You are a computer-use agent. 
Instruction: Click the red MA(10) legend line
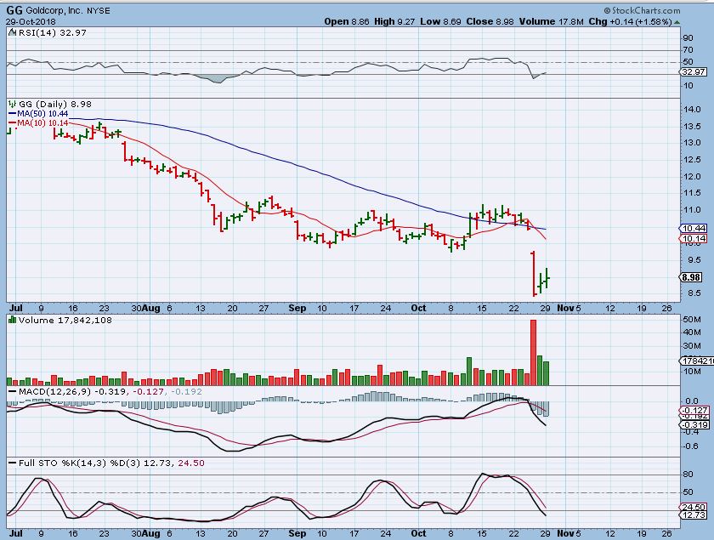tap(12, 123)
